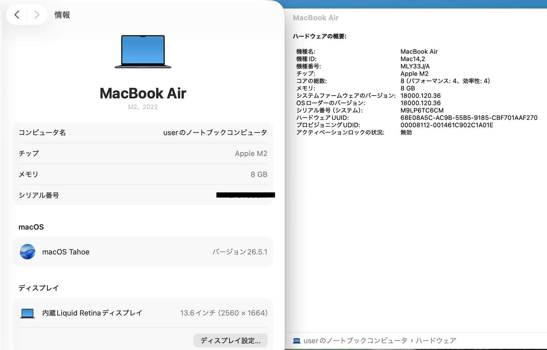Click チップ value Apple M2 in hardware overview
Image resolution: width=547 pixels, height=350 pixels.
pyautogui.click(x=415, y=74)
